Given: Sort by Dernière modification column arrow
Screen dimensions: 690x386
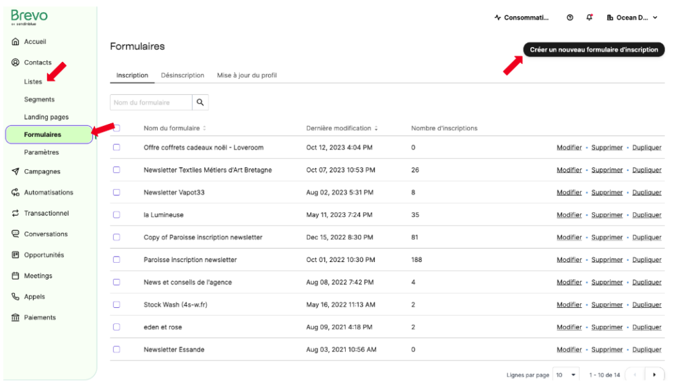Looking at the screenshot, I should point(376,129).
